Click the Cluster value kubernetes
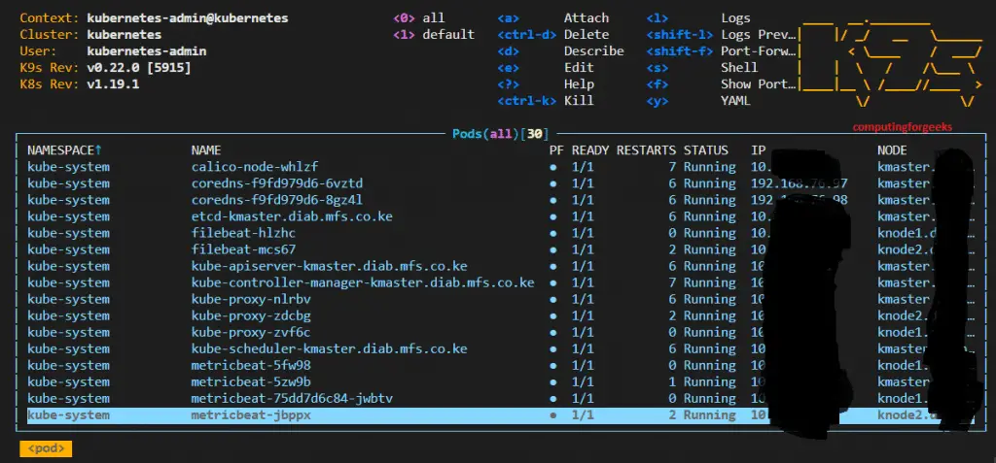996x463 pixels. [x=124, y=34]
